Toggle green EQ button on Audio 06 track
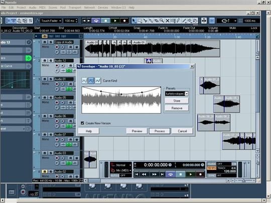 point(69,126)
